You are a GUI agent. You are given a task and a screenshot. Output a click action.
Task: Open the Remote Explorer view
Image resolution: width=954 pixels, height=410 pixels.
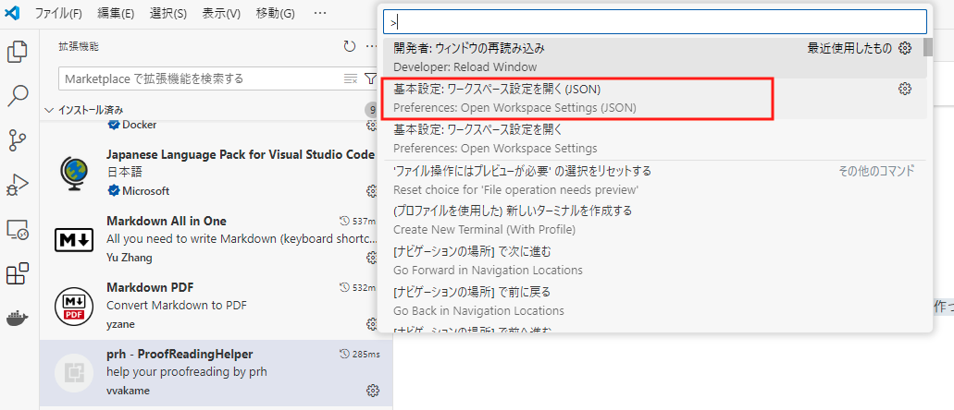point(17,230)
